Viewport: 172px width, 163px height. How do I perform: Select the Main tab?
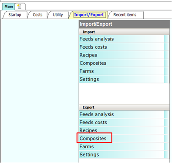coord(9,7)
